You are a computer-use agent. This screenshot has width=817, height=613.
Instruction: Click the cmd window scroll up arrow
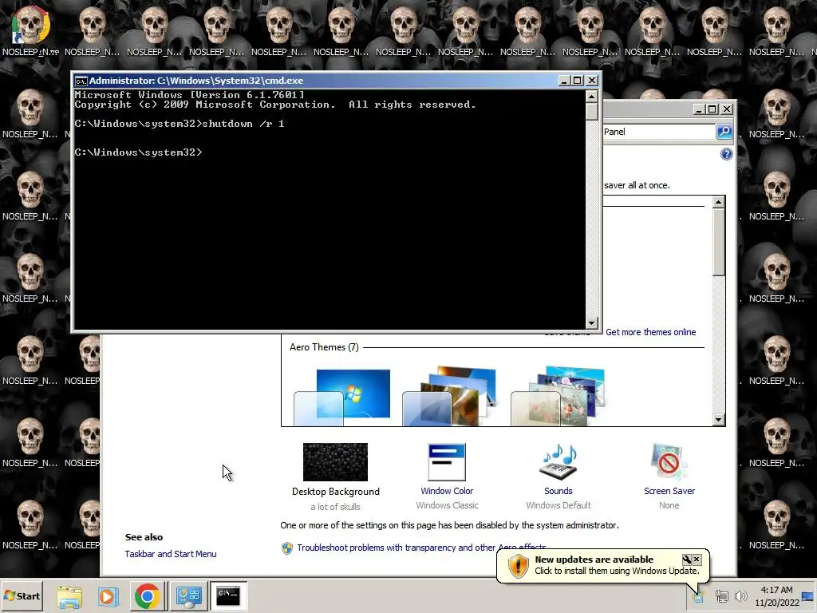tap(591, 96)
